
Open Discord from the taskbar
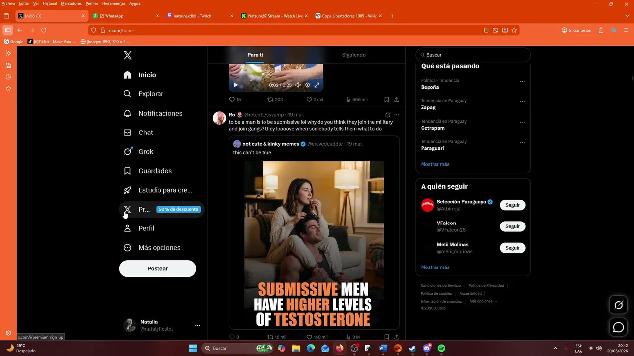427,348
